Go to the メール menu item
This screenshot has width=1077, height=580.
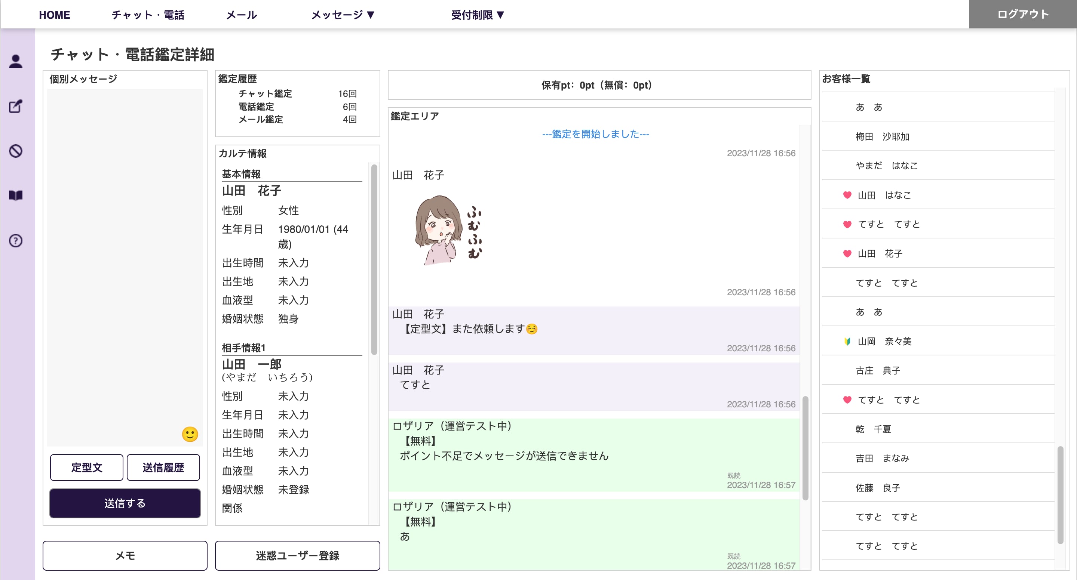(241, 15)
